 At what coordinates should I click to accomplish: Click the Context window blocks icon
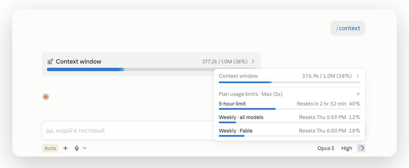coord(50,61)
